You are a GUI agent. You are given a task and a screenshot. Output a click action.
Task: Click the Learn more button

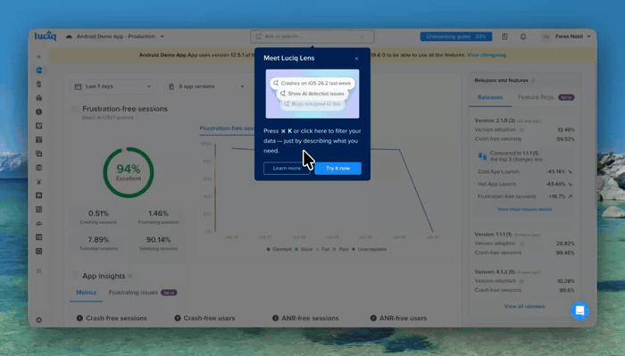287,168
